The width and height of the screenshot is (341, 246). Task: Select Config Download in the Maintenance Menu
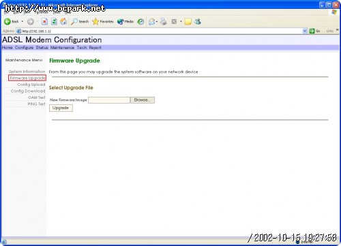pos(28,91)
